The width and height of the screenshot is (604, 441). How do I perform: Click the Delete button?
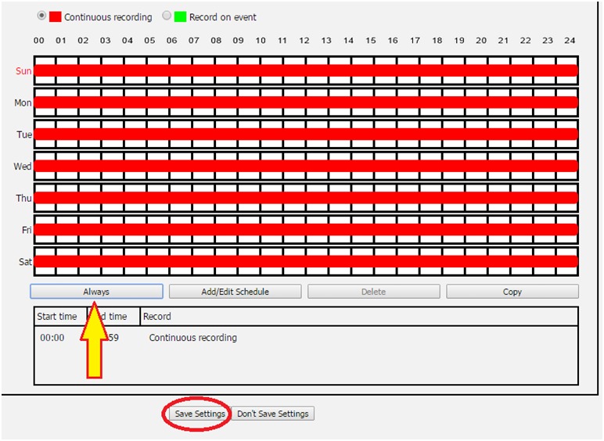coord(373,292)
